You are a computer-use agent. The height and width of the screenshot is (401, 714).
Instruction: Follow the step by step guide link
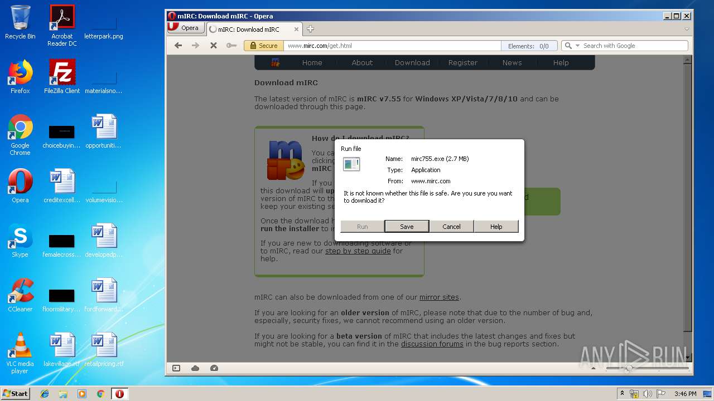click(358, 251)
